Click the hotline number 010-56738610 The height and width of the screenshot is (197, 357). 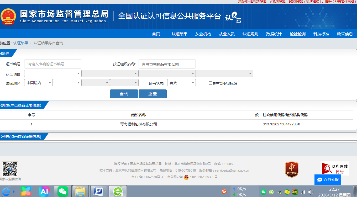[186, 171]
